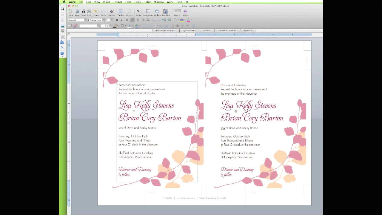The width and height of the screenshot is (382, 215).
Task: Open the Format menu
Action: (x=118, y=2)
